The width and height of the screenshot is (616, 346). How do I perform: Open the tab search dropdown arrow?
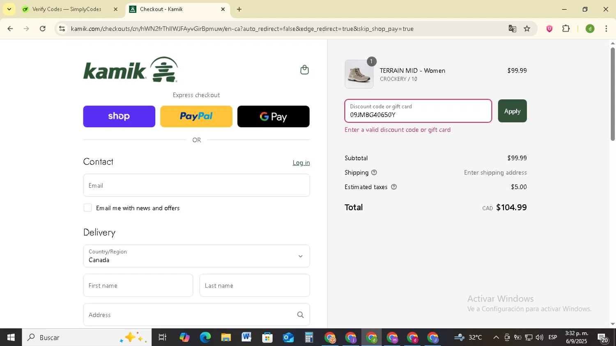9,9
